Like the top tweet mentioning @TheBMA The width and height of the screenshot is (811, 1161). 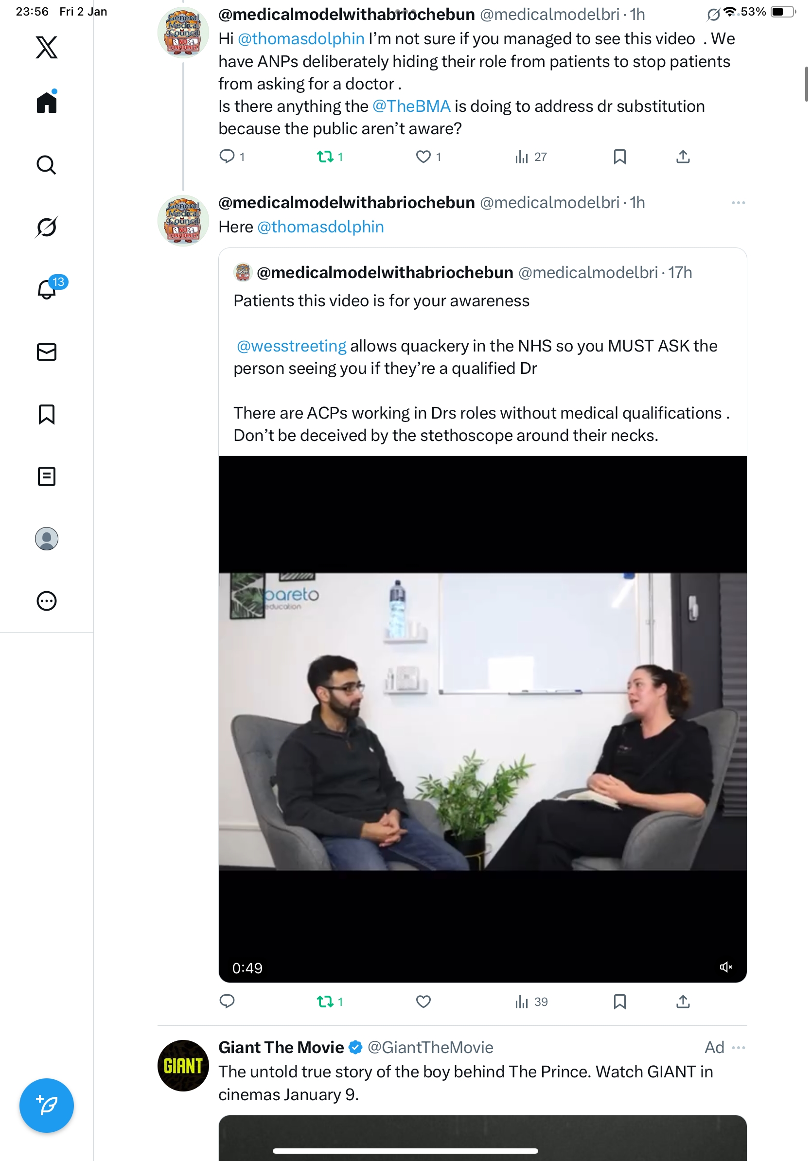423,157
